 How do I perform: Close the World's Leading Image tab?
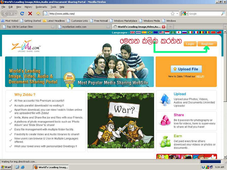point(163,27)
